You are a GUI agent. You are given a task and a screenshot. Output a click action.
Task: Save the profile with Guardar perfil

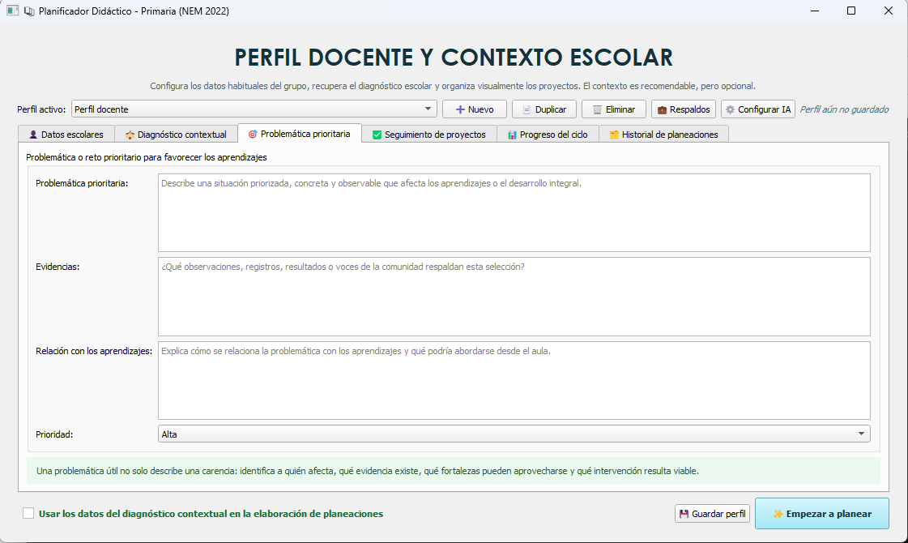[x=712, y=514]
